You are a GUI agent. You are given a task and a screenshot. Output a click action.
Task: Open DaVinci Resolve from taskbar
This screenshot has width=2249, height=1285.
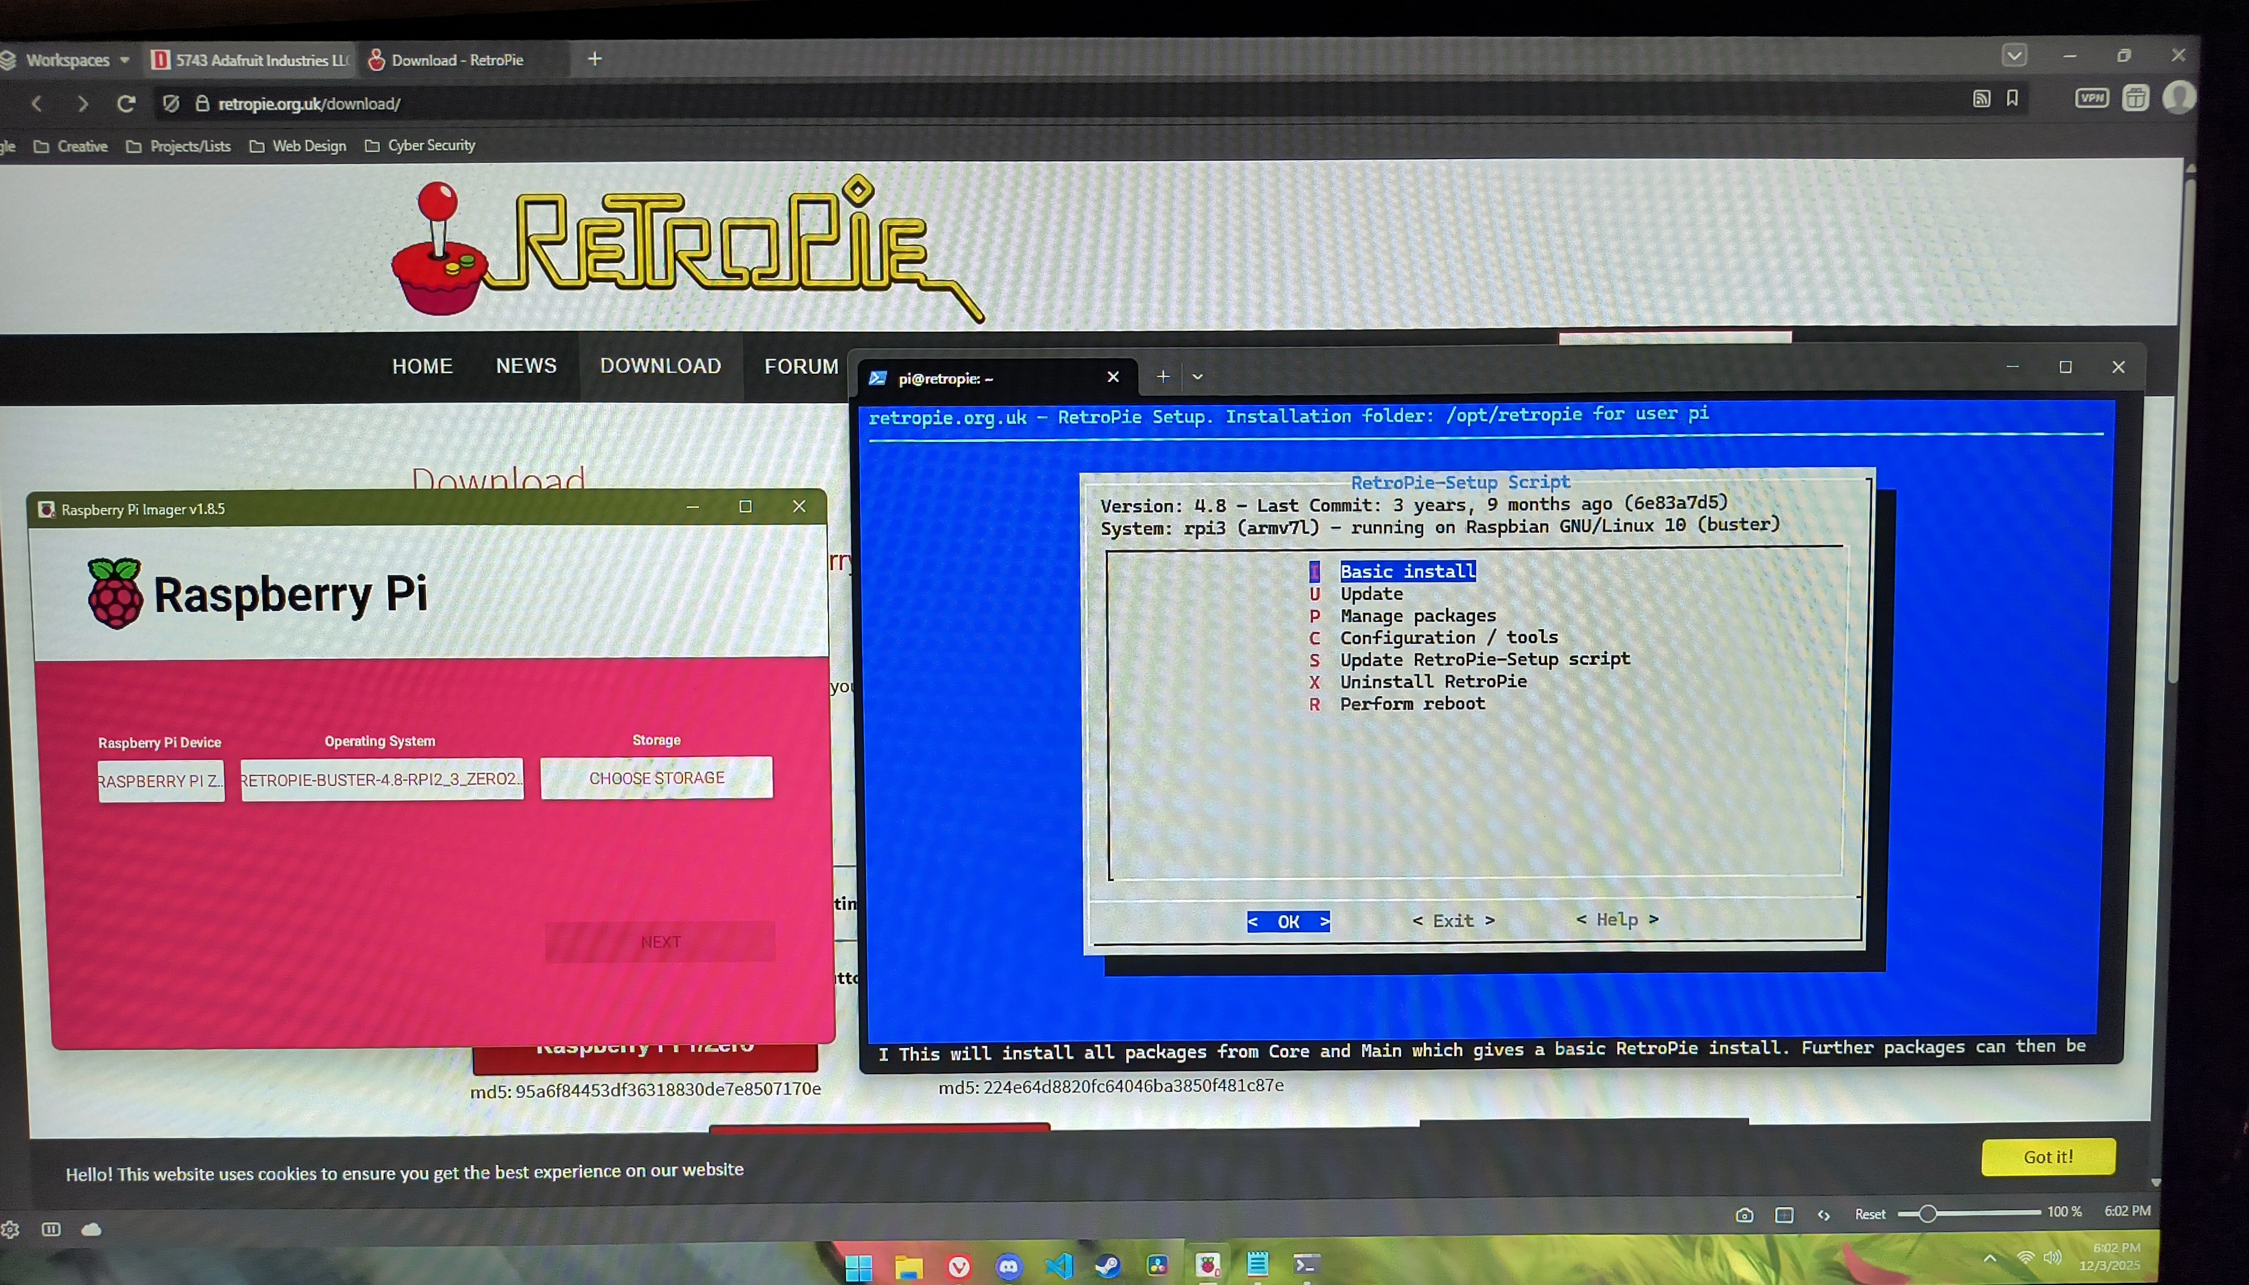point(1157,1266)
